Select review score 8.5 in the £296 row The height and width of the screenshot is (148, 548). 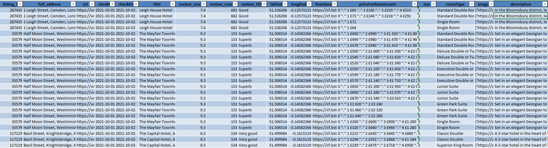(191, 139)
